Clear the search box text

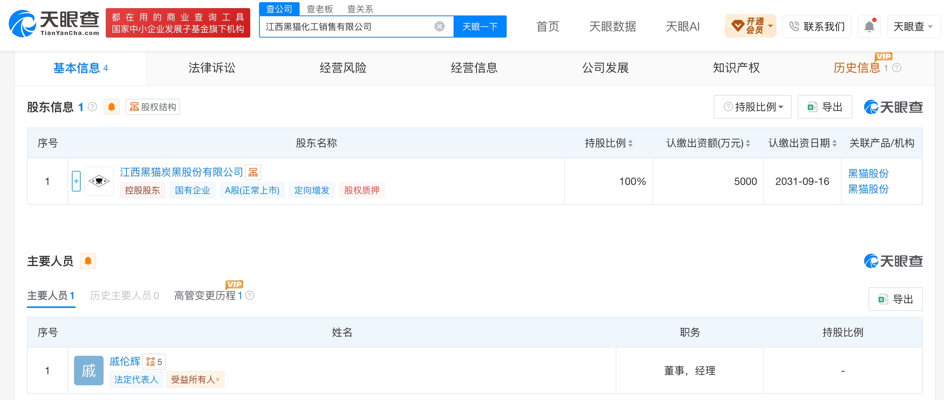pyautogui.click(x=439, y=27)
